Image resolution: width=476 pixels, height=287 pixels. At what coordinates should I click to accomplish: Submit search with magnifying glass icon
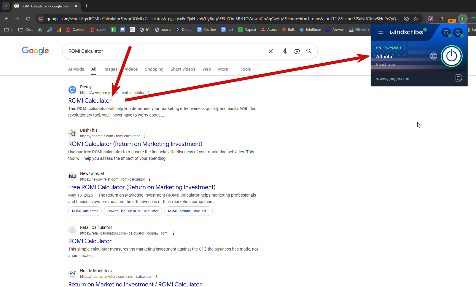point(309,51)
